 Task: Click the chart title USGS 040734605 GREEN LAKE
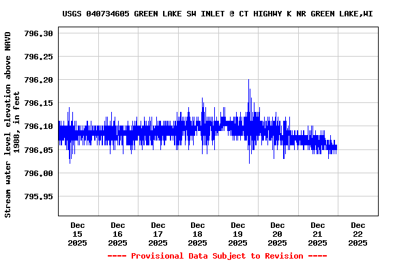click(x=218, y=14)
